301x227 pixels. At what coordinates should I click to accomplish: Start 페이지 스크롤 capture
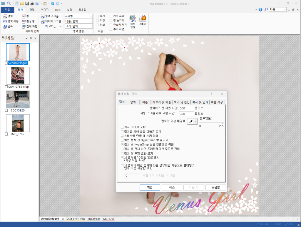[x=51, y=21]
